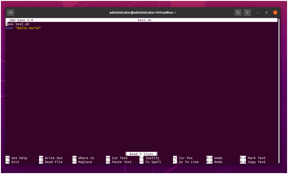Click the Replace shortcut label
This screenshot has width=288, height=174.
click(x=85, y=162)
